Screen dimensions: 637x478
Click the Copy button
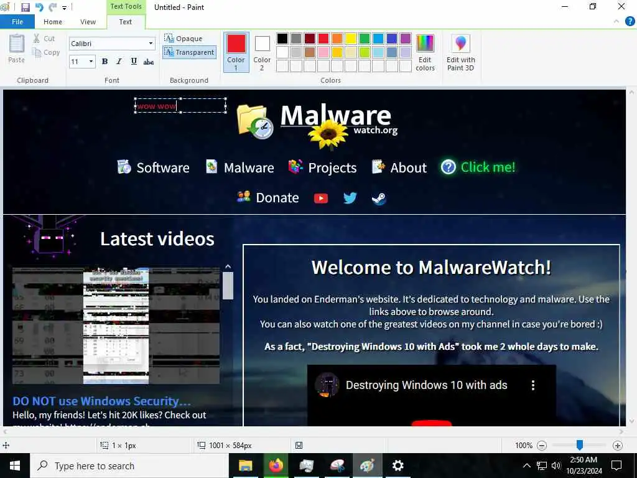pyautogui.click(x=46, y=52)
